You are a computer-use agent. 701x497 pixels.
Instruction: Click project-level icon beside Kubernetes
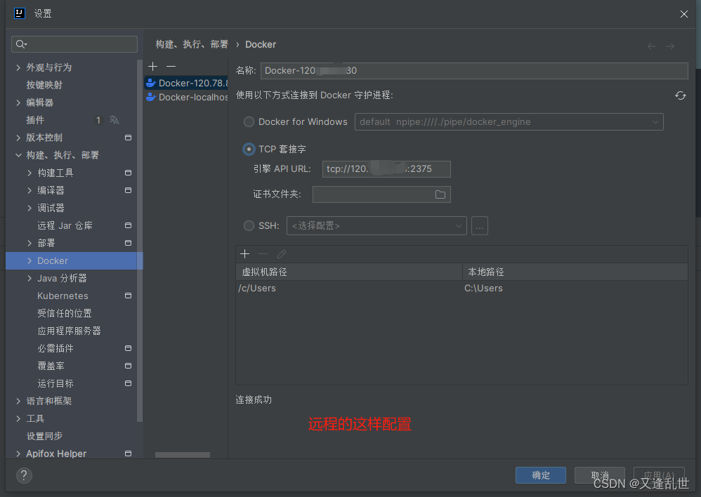coord(128,296)
